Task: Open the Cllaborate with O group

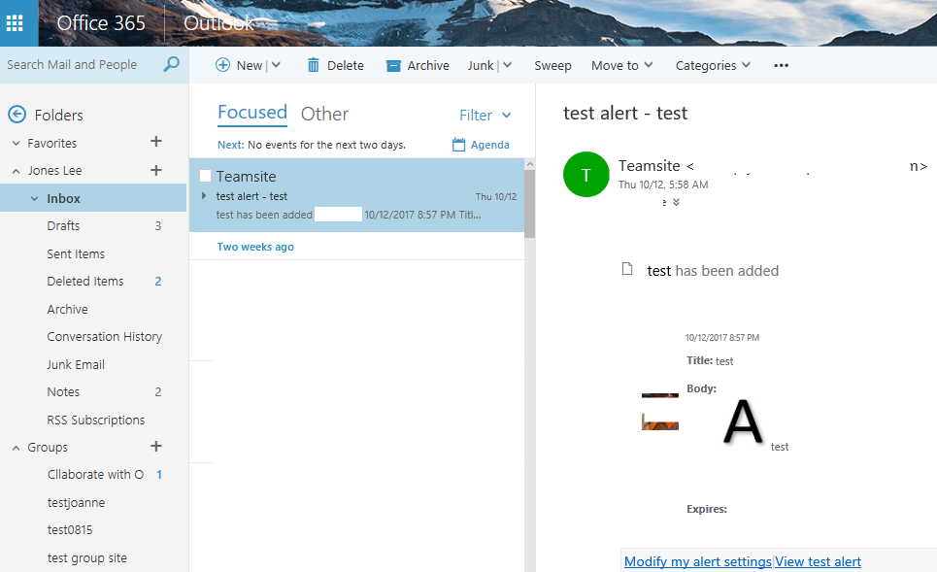Action: (93, 475)
